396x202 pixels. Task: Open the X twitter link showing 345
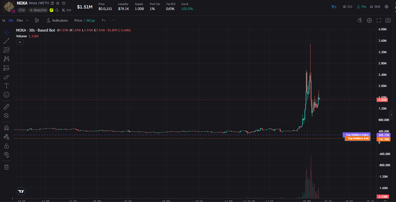[x=66, y=10]
